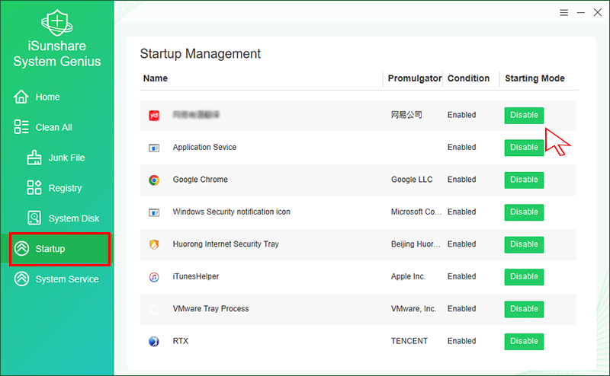Click the iTunesHelper music icon
This screenshot has height=376, width=610.
click(154, 277)
